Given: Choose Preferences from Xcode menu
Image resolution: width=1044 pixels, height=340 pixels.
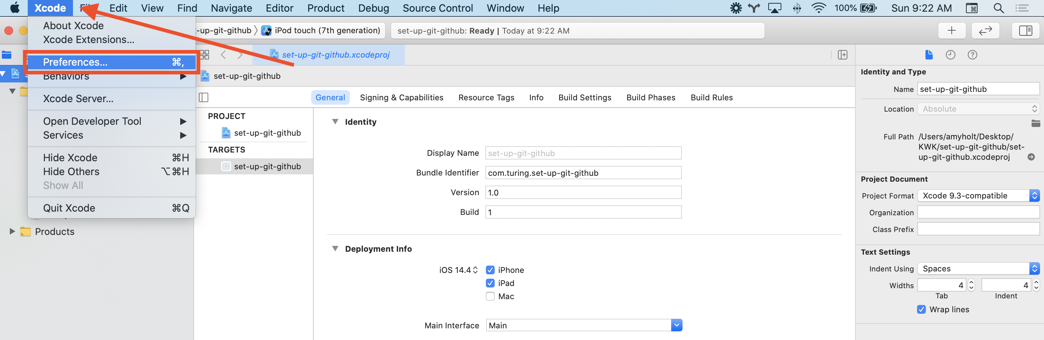Looking at the screenshot, I should pos(112,62).
